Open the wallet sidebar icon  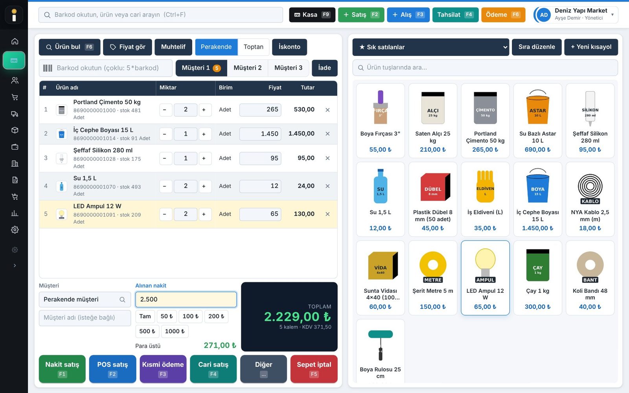tap(15, 147)
